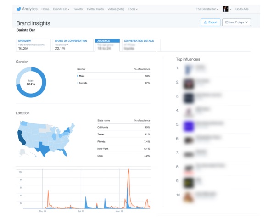Open the Conversation Details tab
This screenshot has width=268, height=224.
(x=141, y=45)
